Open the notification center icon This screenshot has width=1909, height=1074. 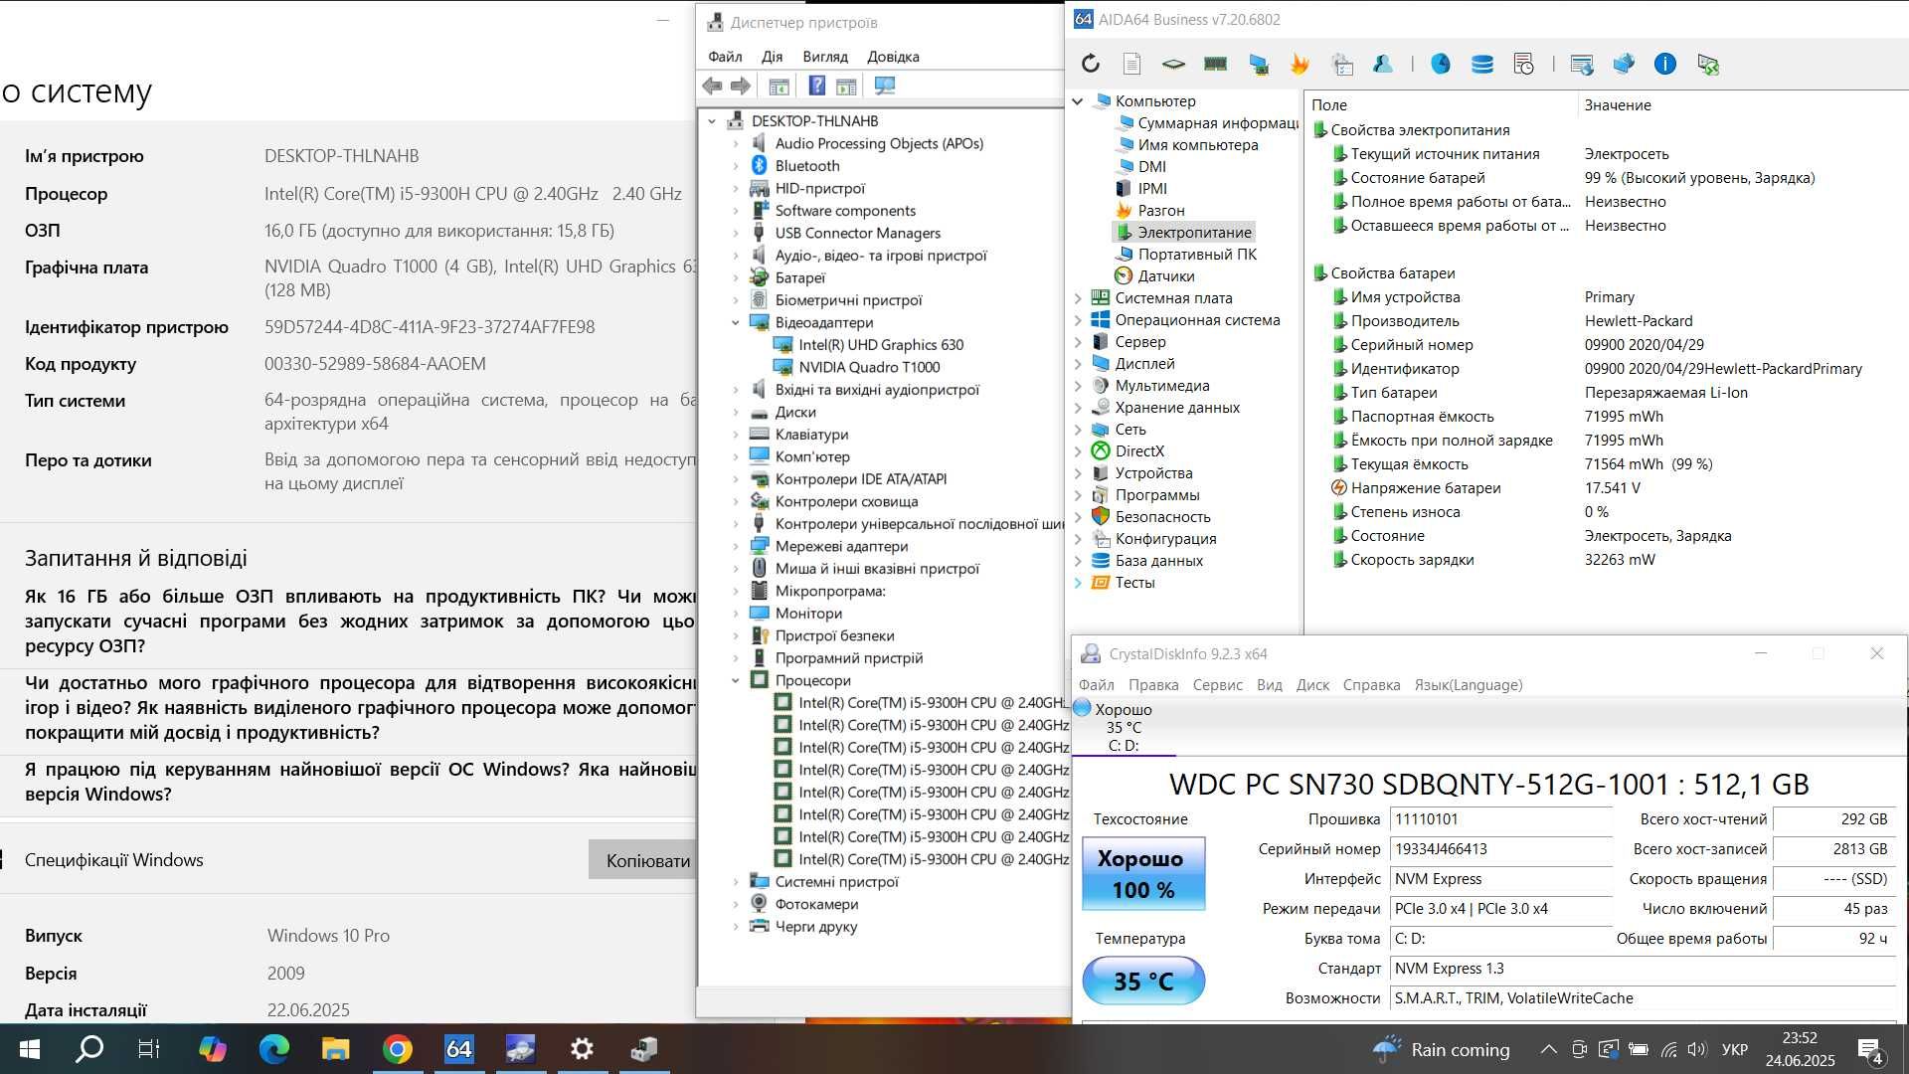tap(1870, 1050)
